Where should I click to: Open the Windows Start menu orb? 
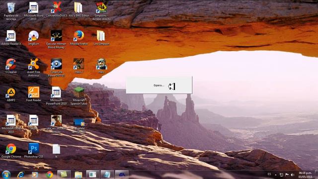[x=6, y=175]
